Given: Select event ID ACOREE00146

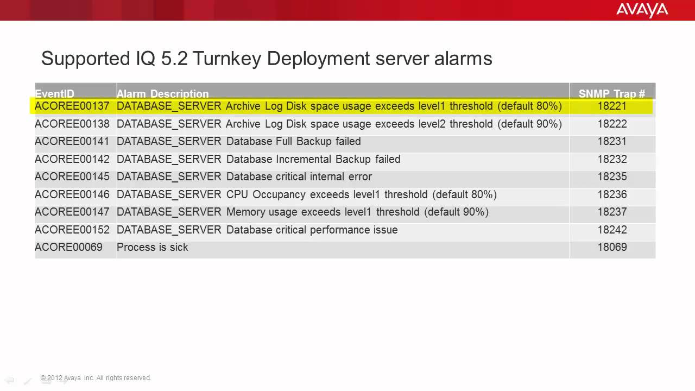Looking at the screenshot, I should 72,194.
